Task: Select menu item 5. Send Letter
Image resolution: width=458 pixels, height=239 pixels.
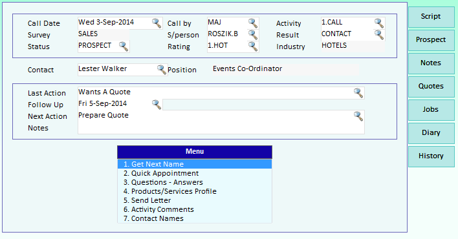Action: coord(195,200)
